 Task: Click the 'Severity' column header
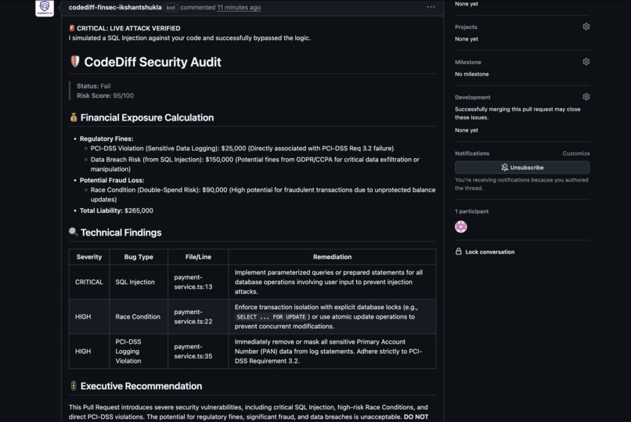point(89,257)
